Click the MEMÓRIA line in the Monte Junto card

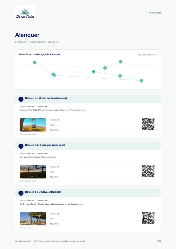coord(102,131)
